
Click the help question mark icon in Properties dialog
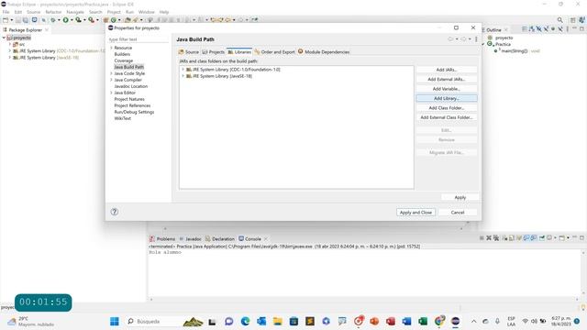(x=115, y=212)
